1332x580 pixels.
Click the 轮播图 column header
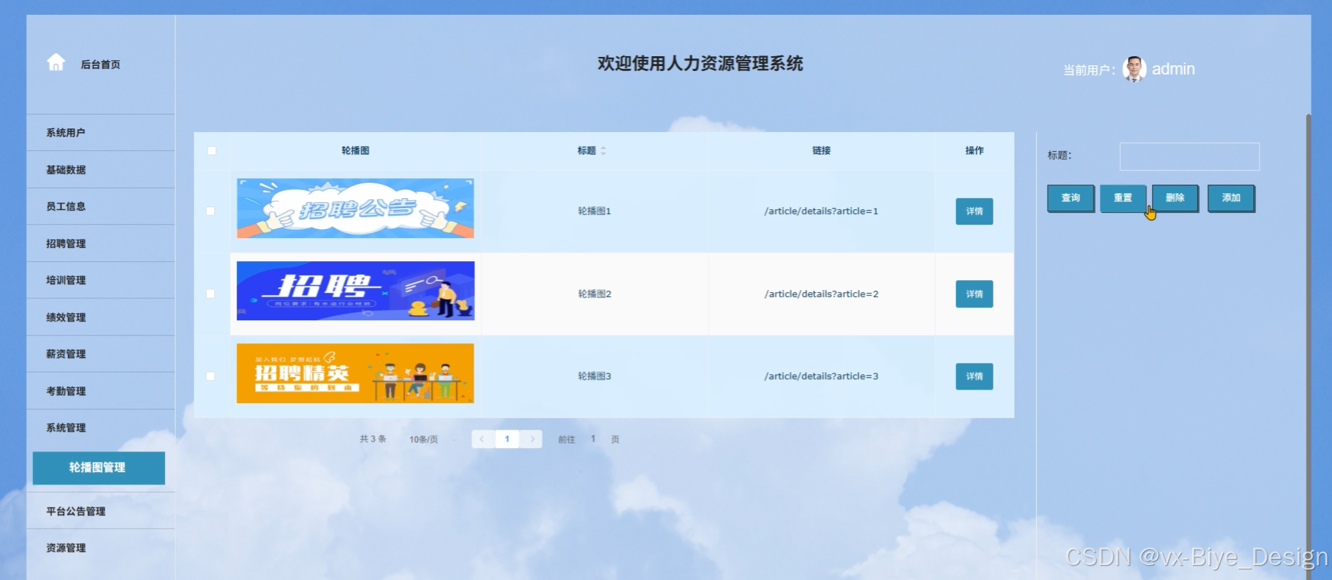pyautogui.click(x=355, y=150)
